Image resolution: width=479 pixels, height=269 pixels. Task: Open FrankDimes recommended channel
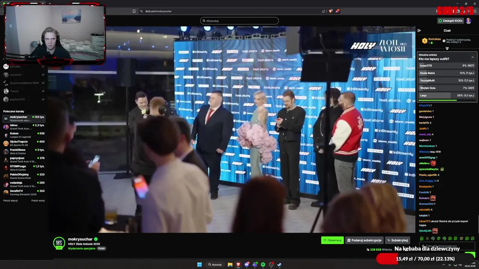[x=24, y=151]
